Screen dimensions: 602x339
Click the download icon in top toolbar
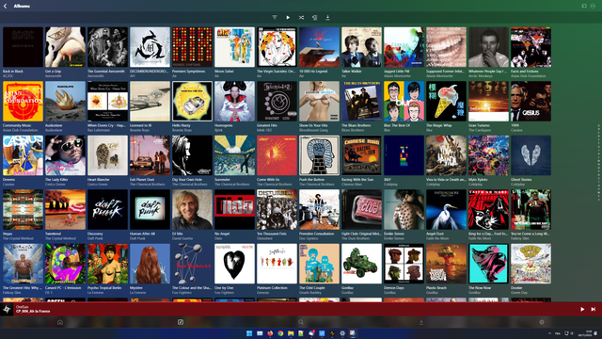[327, 17]
